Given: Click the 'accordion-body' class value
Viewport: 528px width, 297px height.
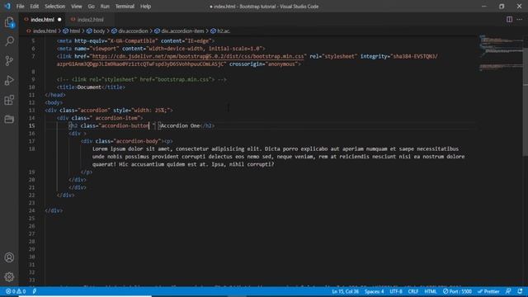Looking at the screenshot, I should (x=138, y=141).
